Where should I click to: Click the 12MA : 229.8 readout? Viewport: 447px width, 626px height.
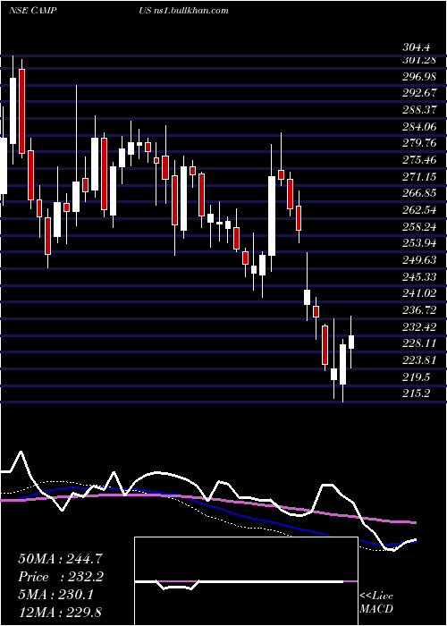(62, 612)
